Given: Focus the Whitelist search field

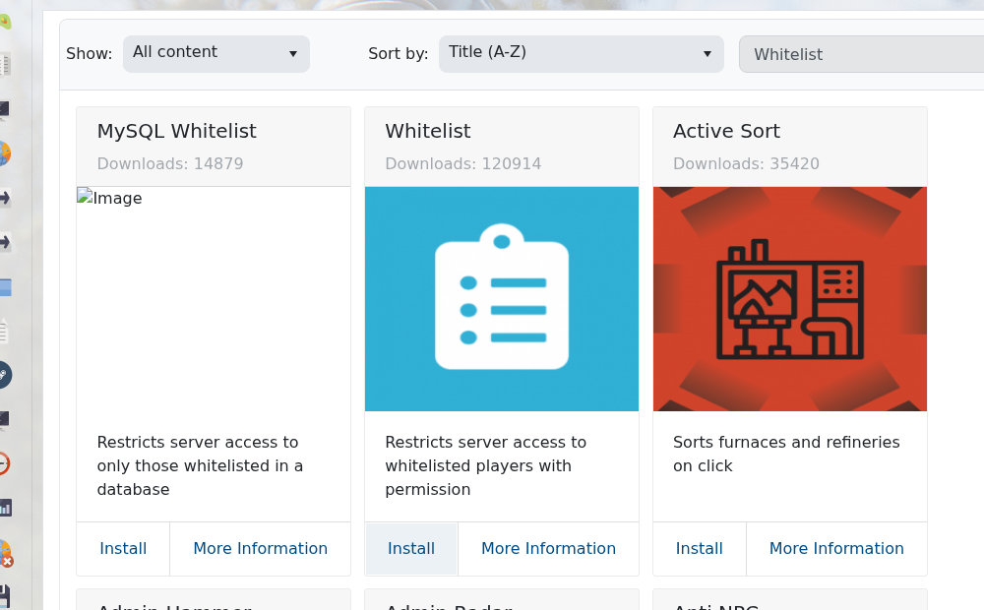Looking at the screenshot, I should [862, 54].
